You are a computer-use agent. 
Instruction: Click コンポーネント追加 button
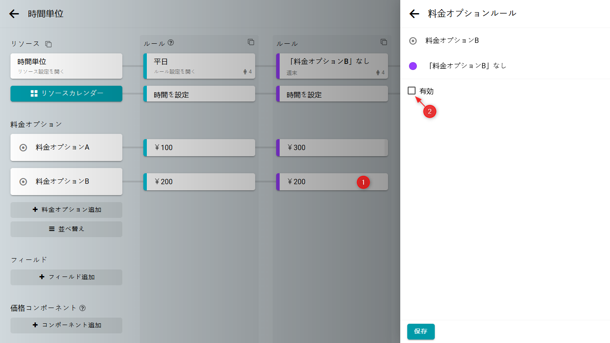66,325
